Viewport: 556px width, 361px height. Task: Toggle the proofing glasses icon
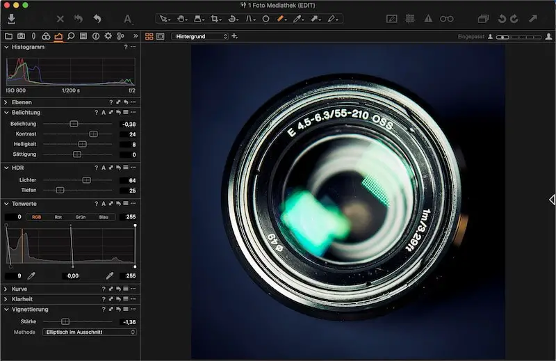coord(447,19)
